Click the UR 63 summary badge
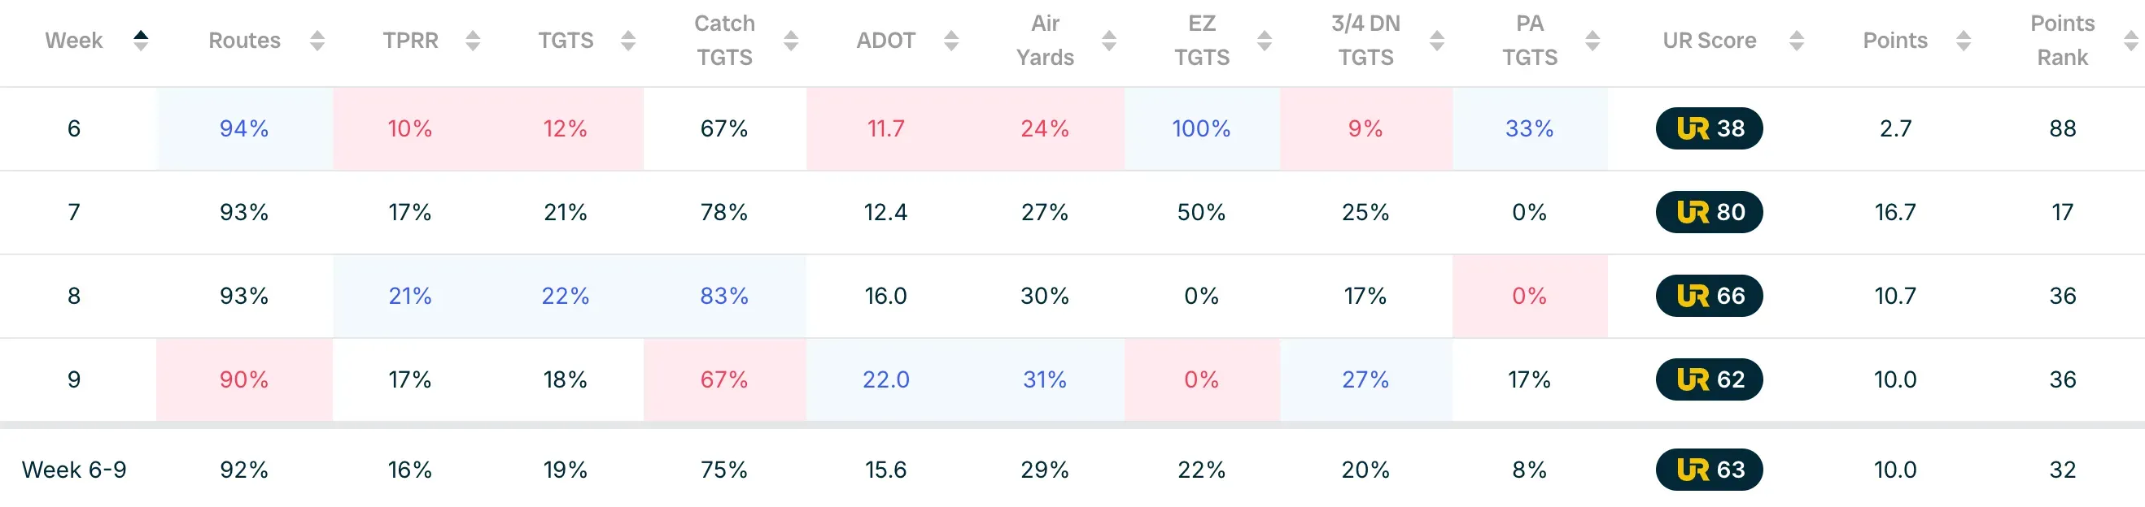The image size is (2145, 507). coord(1709,470)
